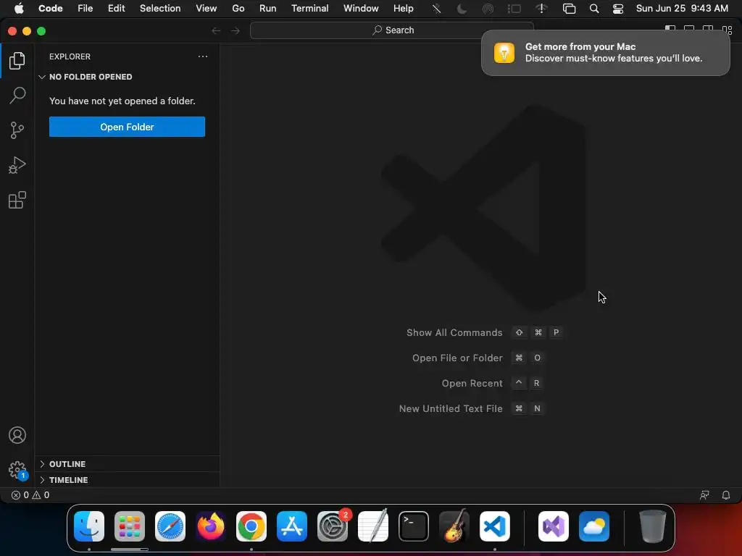Collapse the No Folder Opened section

pos(128,77)
